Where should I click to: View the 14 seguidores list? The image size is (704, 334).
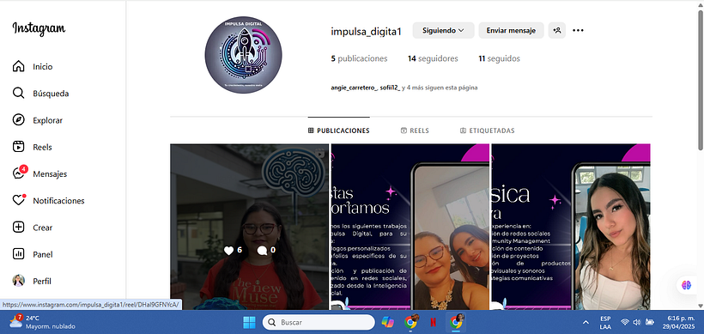(433, 58)
